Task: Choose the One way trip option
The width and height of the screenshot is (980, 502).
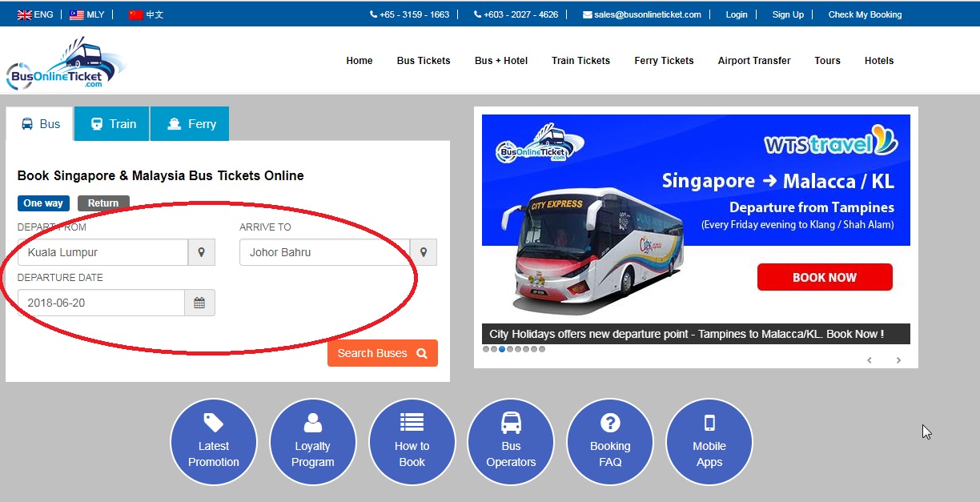Action: tap(43, 203)
